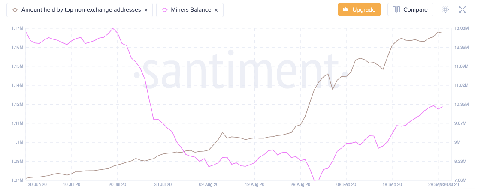Remove the Miners Balance metric

216,10
